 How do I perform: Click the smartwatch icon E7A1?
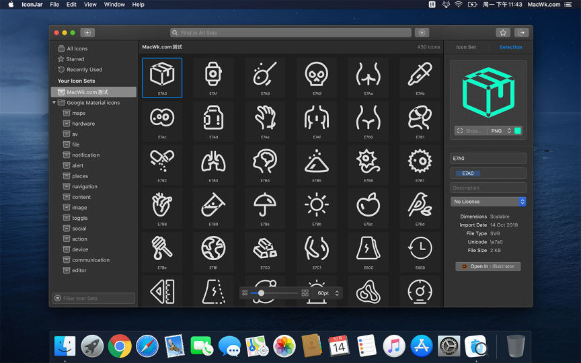pos(213,74)
